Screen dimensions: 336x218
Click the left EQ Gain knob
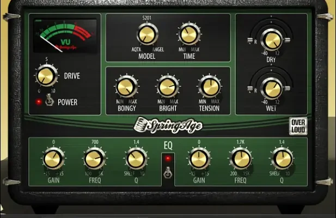pos(53,159)
